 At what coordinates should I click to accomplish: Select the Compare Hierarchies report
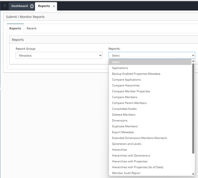tap(150, 86)
